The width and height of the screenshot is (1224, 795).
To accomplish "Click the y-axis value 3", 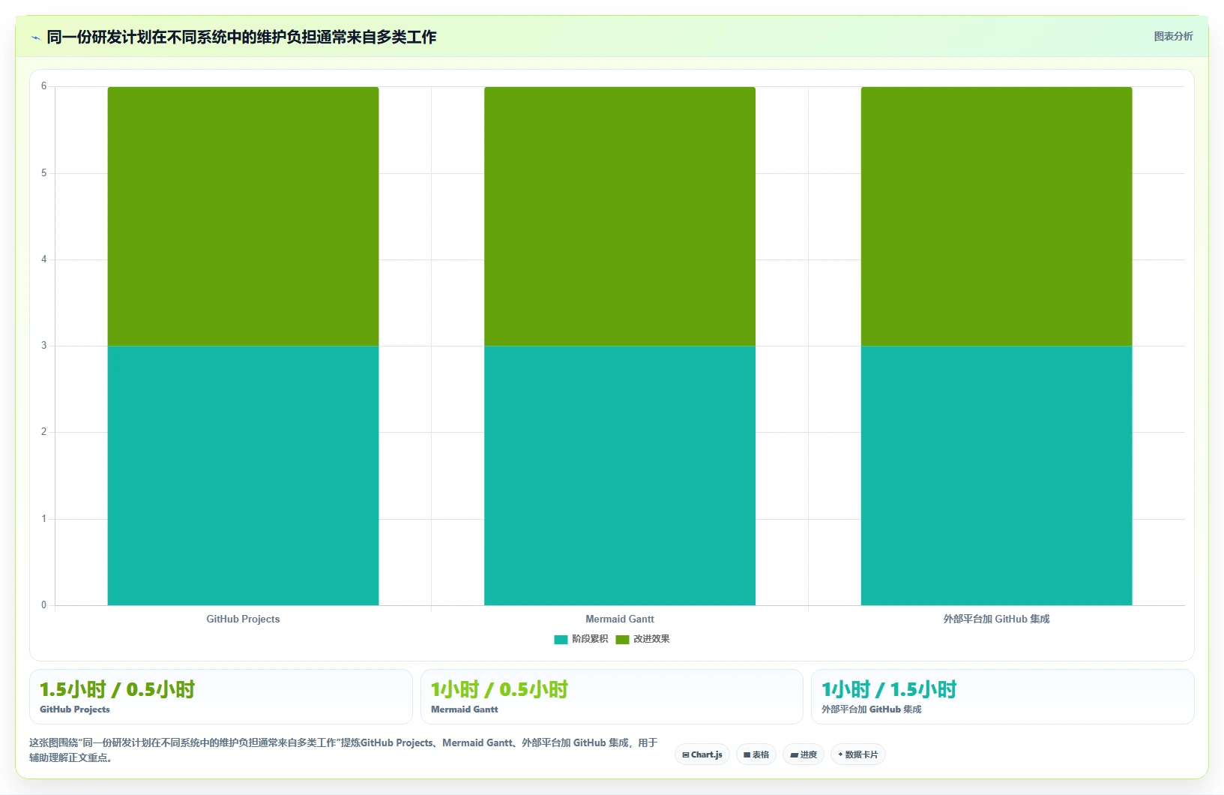I will click(43, 346).
